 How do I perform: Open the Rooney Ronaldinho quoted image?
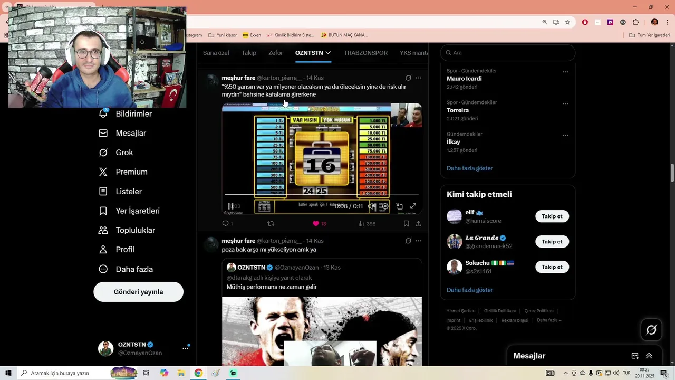click(322, 331)
